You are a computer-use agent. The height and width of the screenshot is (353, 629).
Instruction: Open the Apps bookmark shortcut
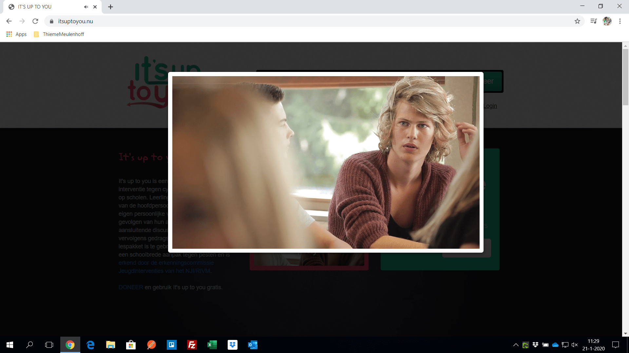16,34
